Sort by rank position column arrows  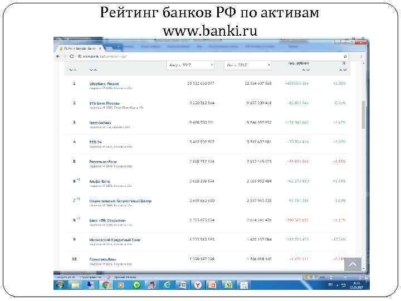pos(72,70)
